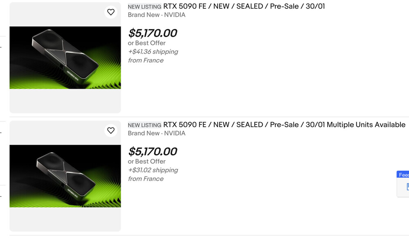Click second listing's Brand New · NVIDIA subtitle
The image size is (409, 239).
[x=157, y=134]
